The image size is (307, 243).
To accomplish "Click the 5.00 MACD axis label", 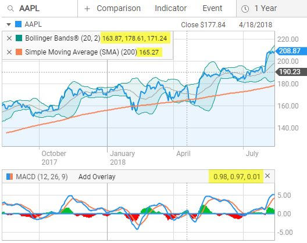I will point(284,195).
